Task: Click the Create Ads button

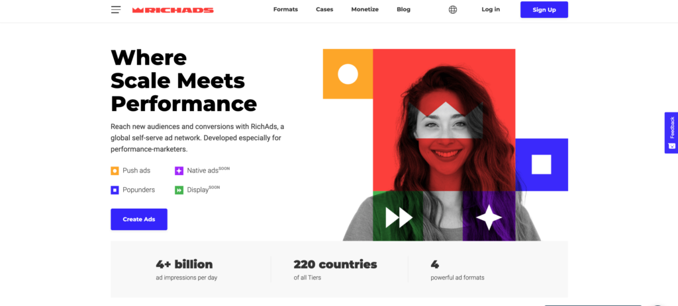Action: [x=139, y=219]
